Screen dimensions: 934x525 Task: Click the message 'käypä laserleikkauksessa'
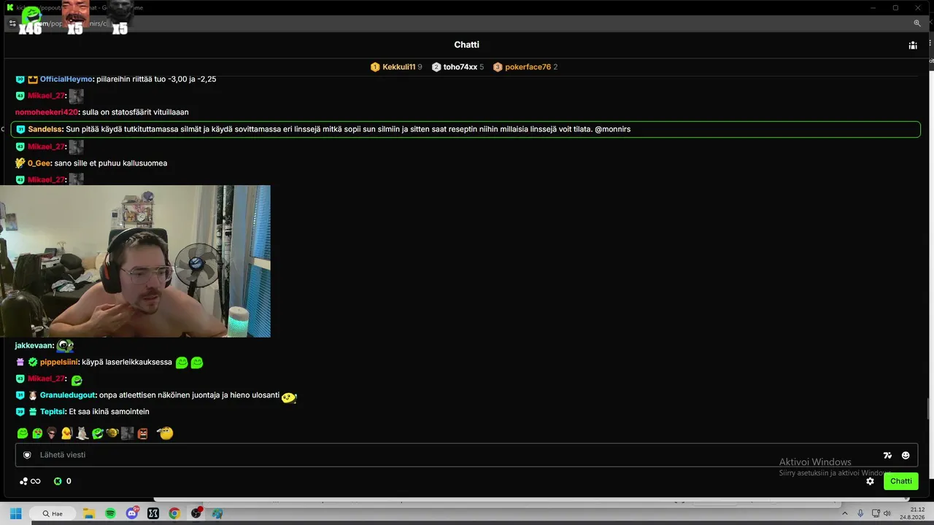127,362
